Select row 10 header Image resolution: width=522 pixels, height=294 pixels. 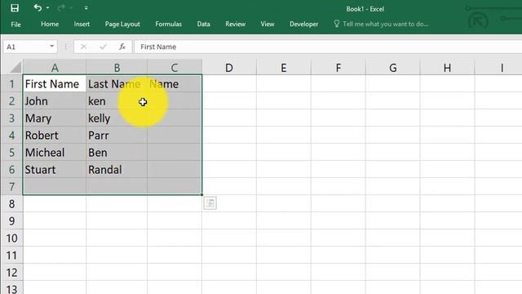click(11, 238)
